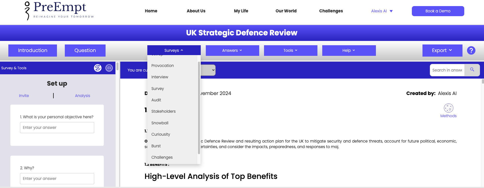Click the PreEmpt logo icon
Image resolution: width=484 pixels, height=188 pixels.
27,11
